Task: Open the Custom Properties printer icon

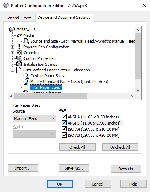Action: click(19, 58)
